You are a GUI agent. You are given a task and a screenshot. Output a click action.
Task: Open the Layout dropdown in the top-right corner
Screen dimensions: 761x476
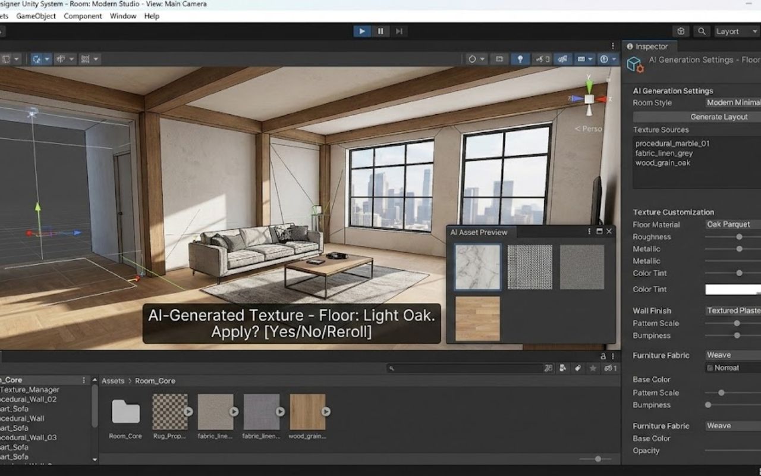point(736,31)
